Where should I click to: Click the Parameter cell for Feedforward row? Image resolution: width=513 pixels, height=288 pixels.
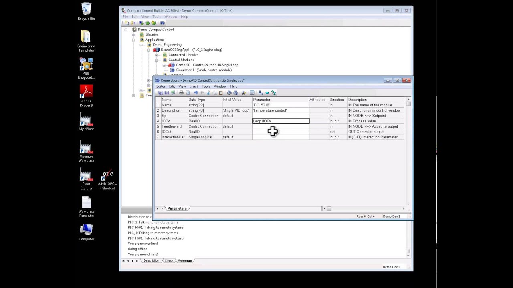tap(281, 126)
